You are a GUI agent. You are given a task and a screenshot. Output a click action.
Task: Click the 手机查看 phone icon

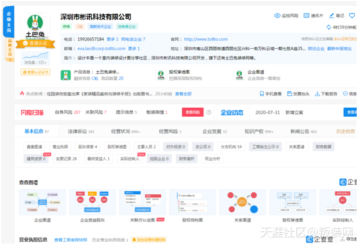pos(262,94)
